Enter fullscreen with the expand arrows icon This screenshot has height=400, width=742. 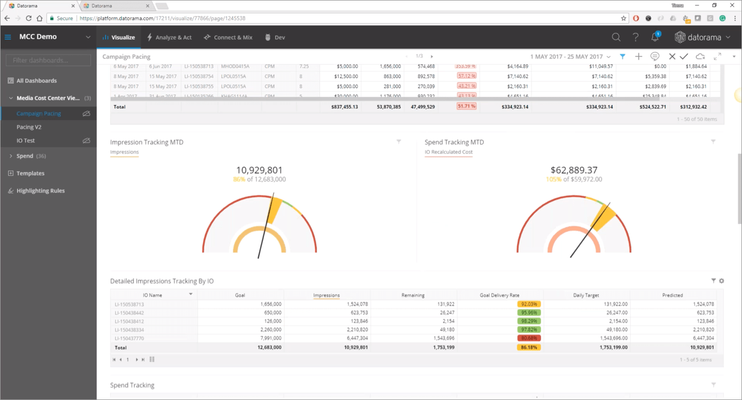[x=717, y=56]
